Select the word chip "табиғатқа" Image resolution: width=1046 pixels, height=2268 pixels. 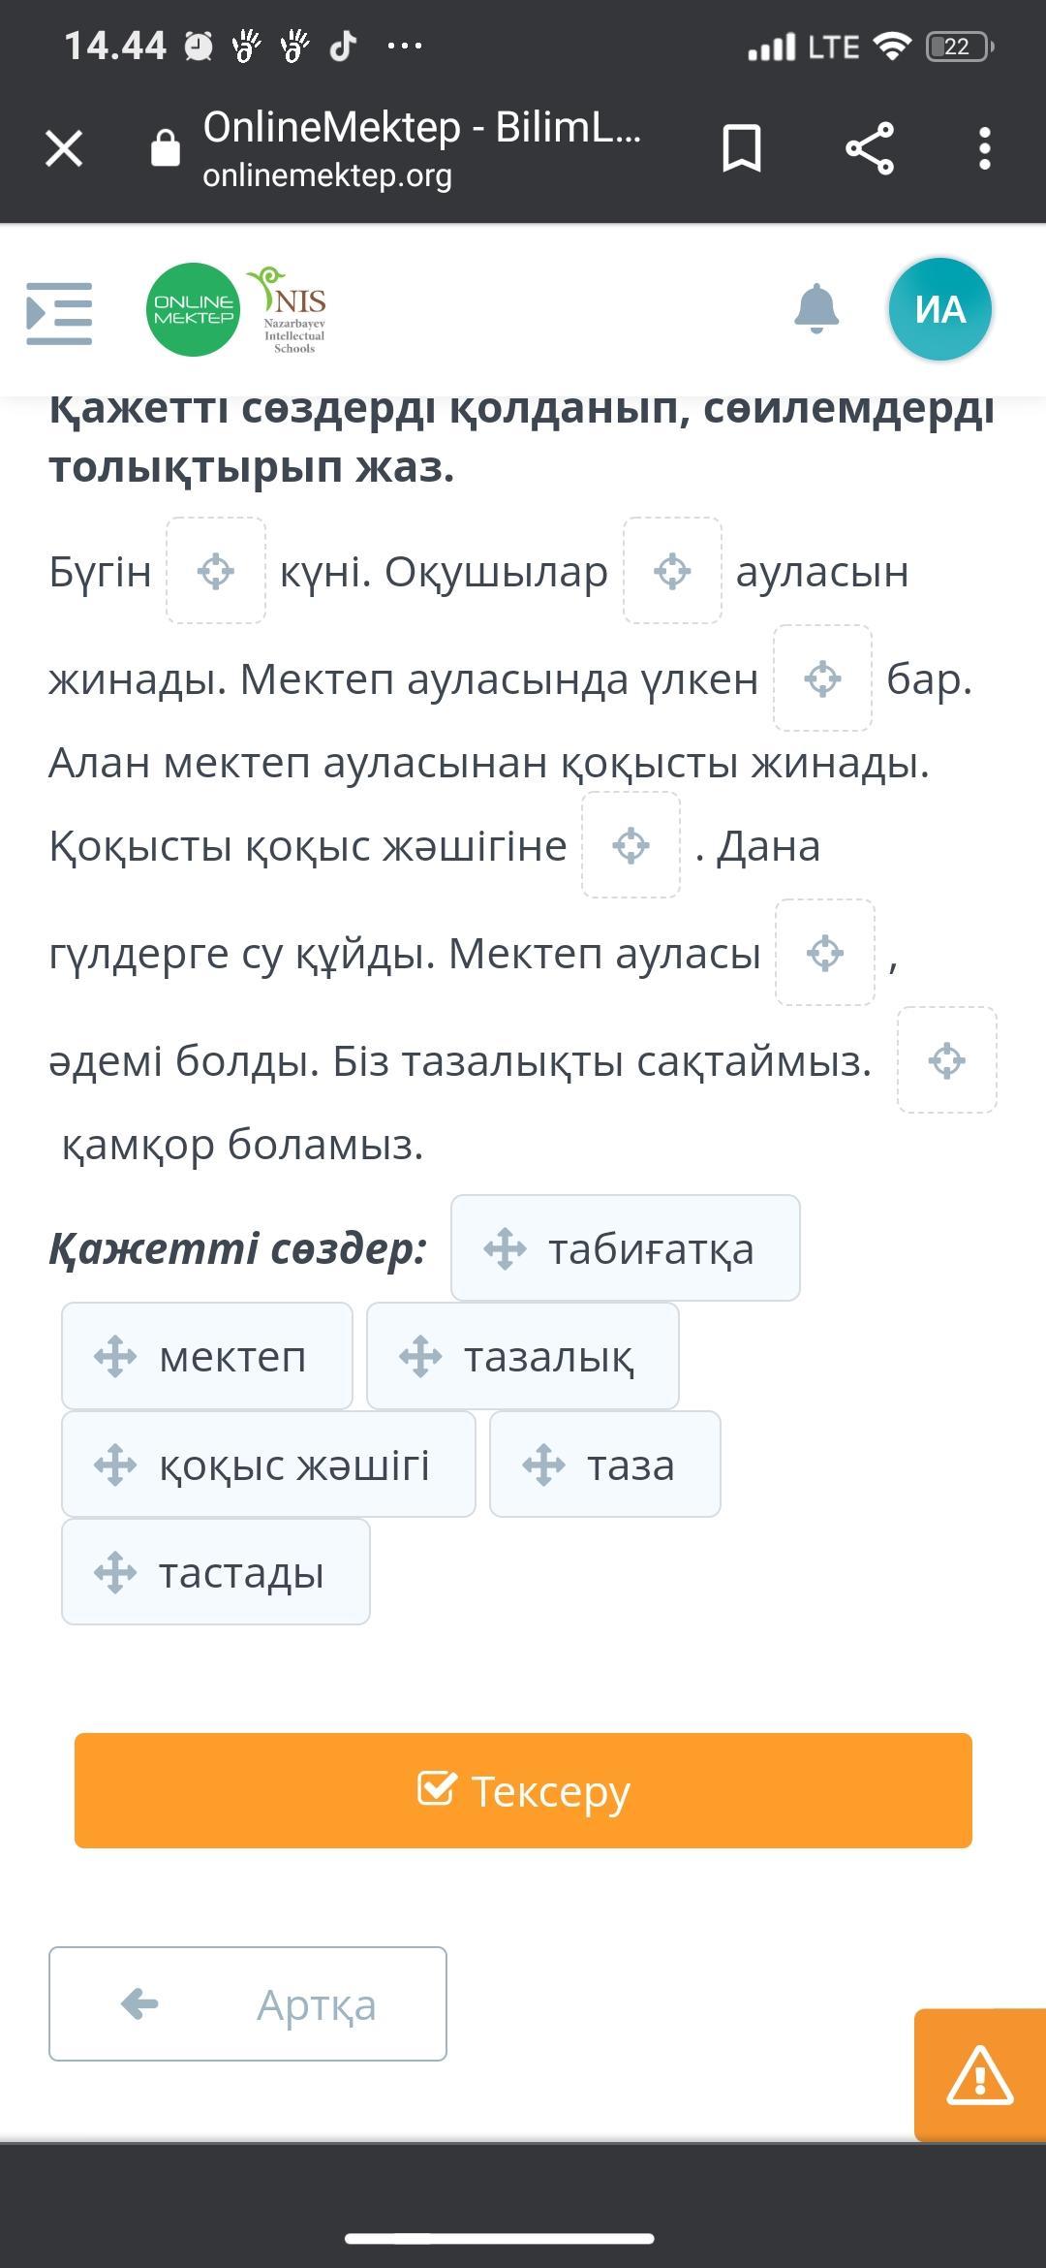pos(626,1248)
